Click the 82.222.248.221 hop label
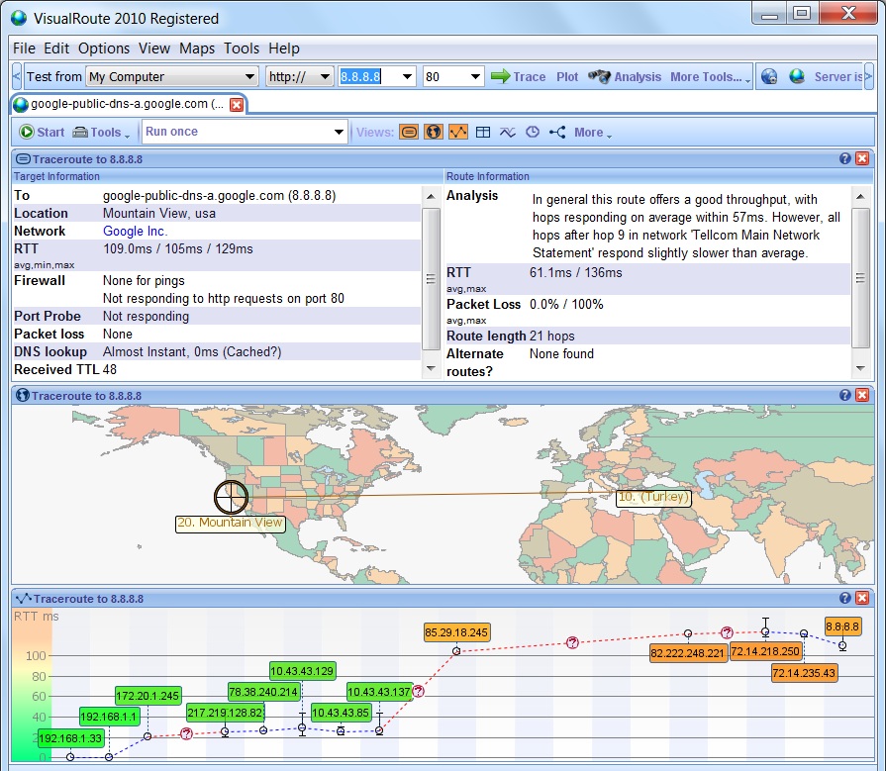 (x=688, y=653)
